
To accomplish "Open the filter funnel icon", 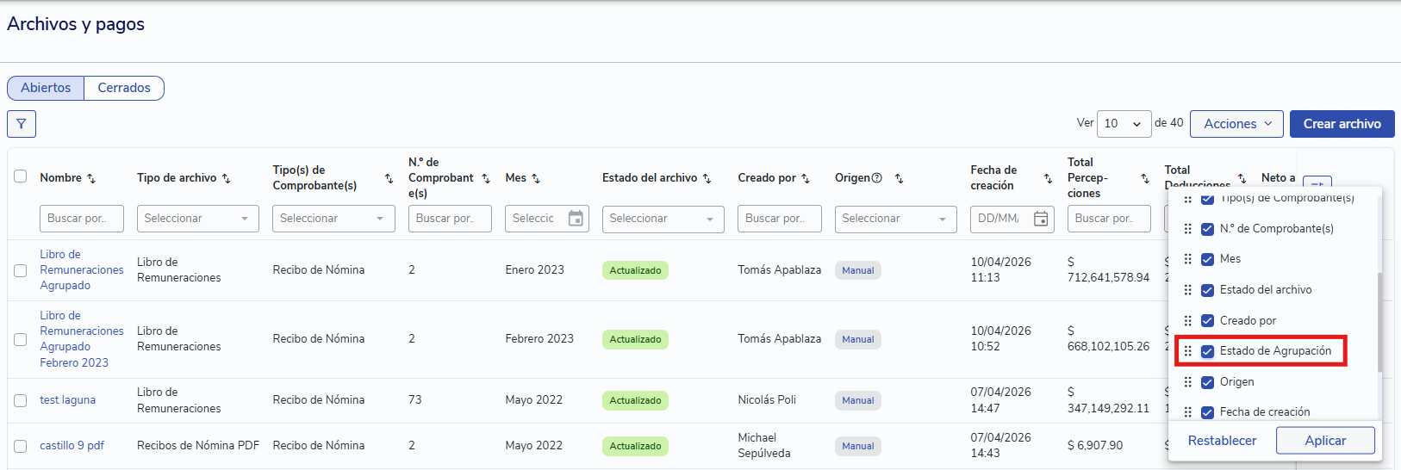I will [x=22, y=124].
